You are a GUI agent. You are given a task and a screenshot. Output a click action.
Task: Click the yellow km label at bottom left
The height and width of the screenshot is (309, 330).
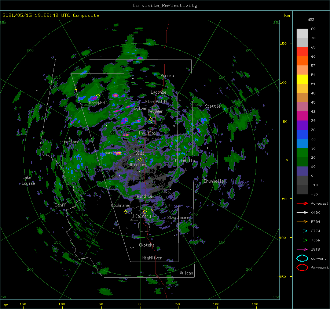5,305
